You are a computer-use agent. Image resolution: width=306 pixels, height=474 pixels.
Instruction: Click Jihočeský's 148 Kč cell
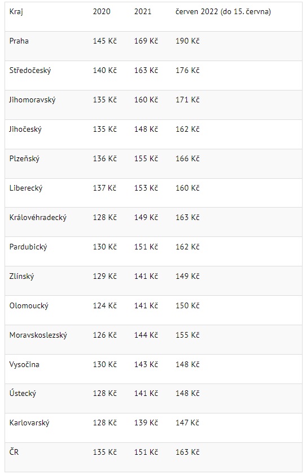tap(146, 129)
